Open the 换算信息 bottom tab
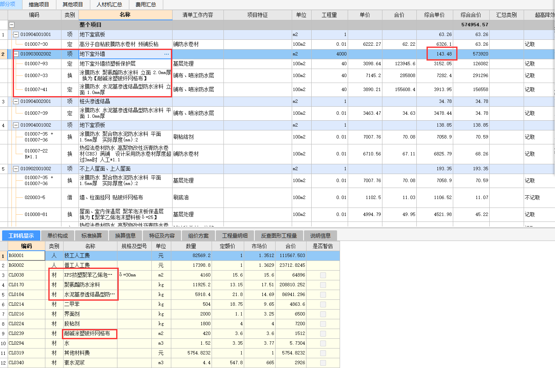 click(126, 235)
